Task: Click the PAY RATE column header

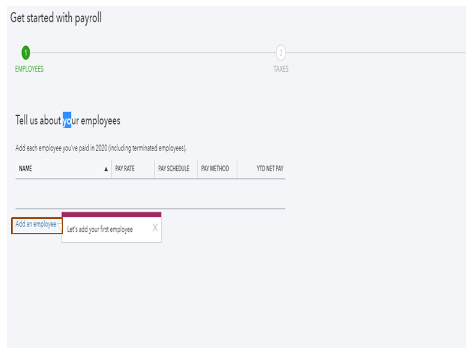Action: coord(125,169)
